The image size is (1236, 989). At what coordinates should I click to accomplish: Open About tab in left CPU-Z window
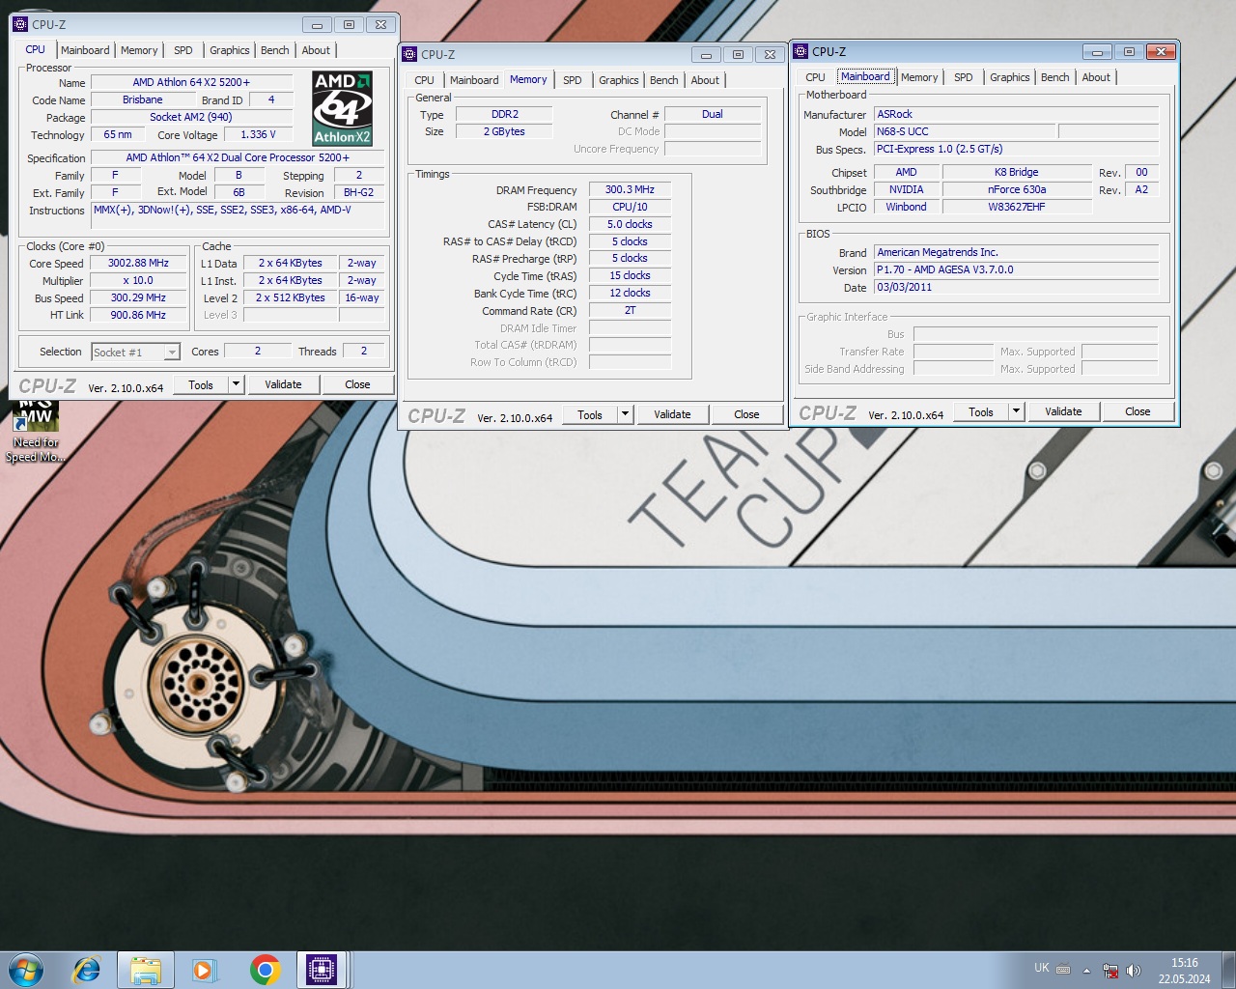coord(316,50)
